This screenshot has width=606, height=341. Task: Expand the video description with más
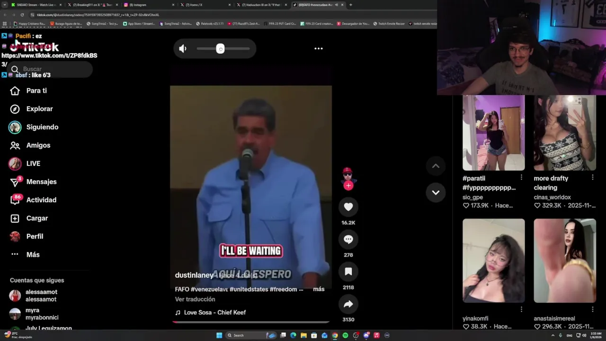coord(319,289)
